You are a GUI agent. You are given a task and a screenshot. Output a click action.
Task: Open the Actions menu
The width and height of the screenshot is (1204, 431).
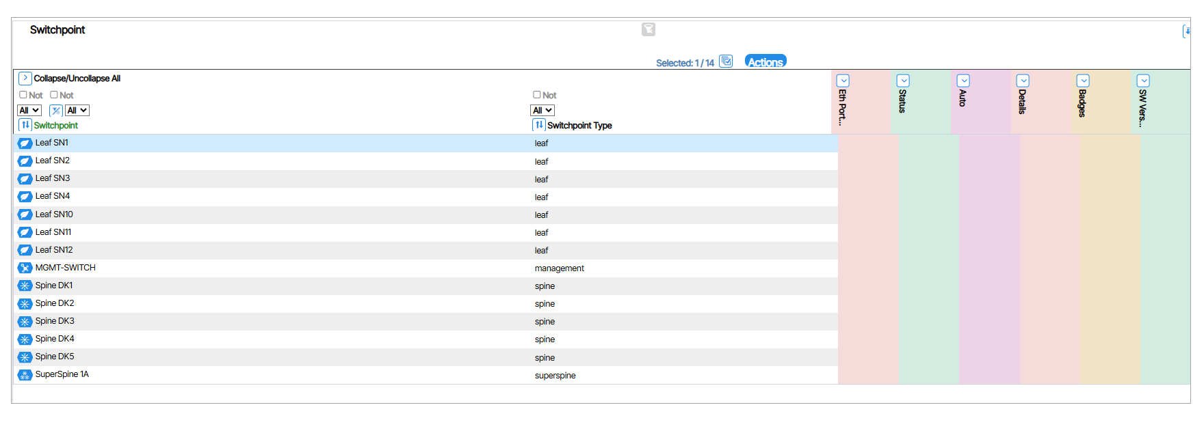(x=765, y=61)
